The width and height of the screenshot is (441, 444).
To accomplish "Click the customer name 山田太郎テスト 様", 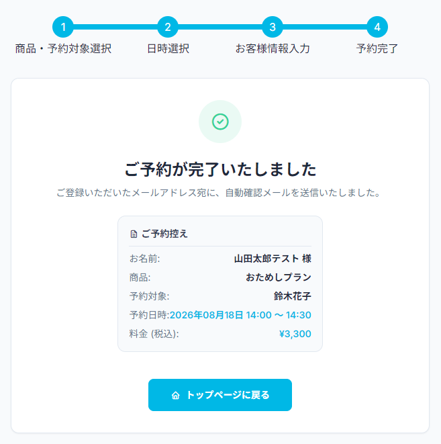I will [273, 259].
